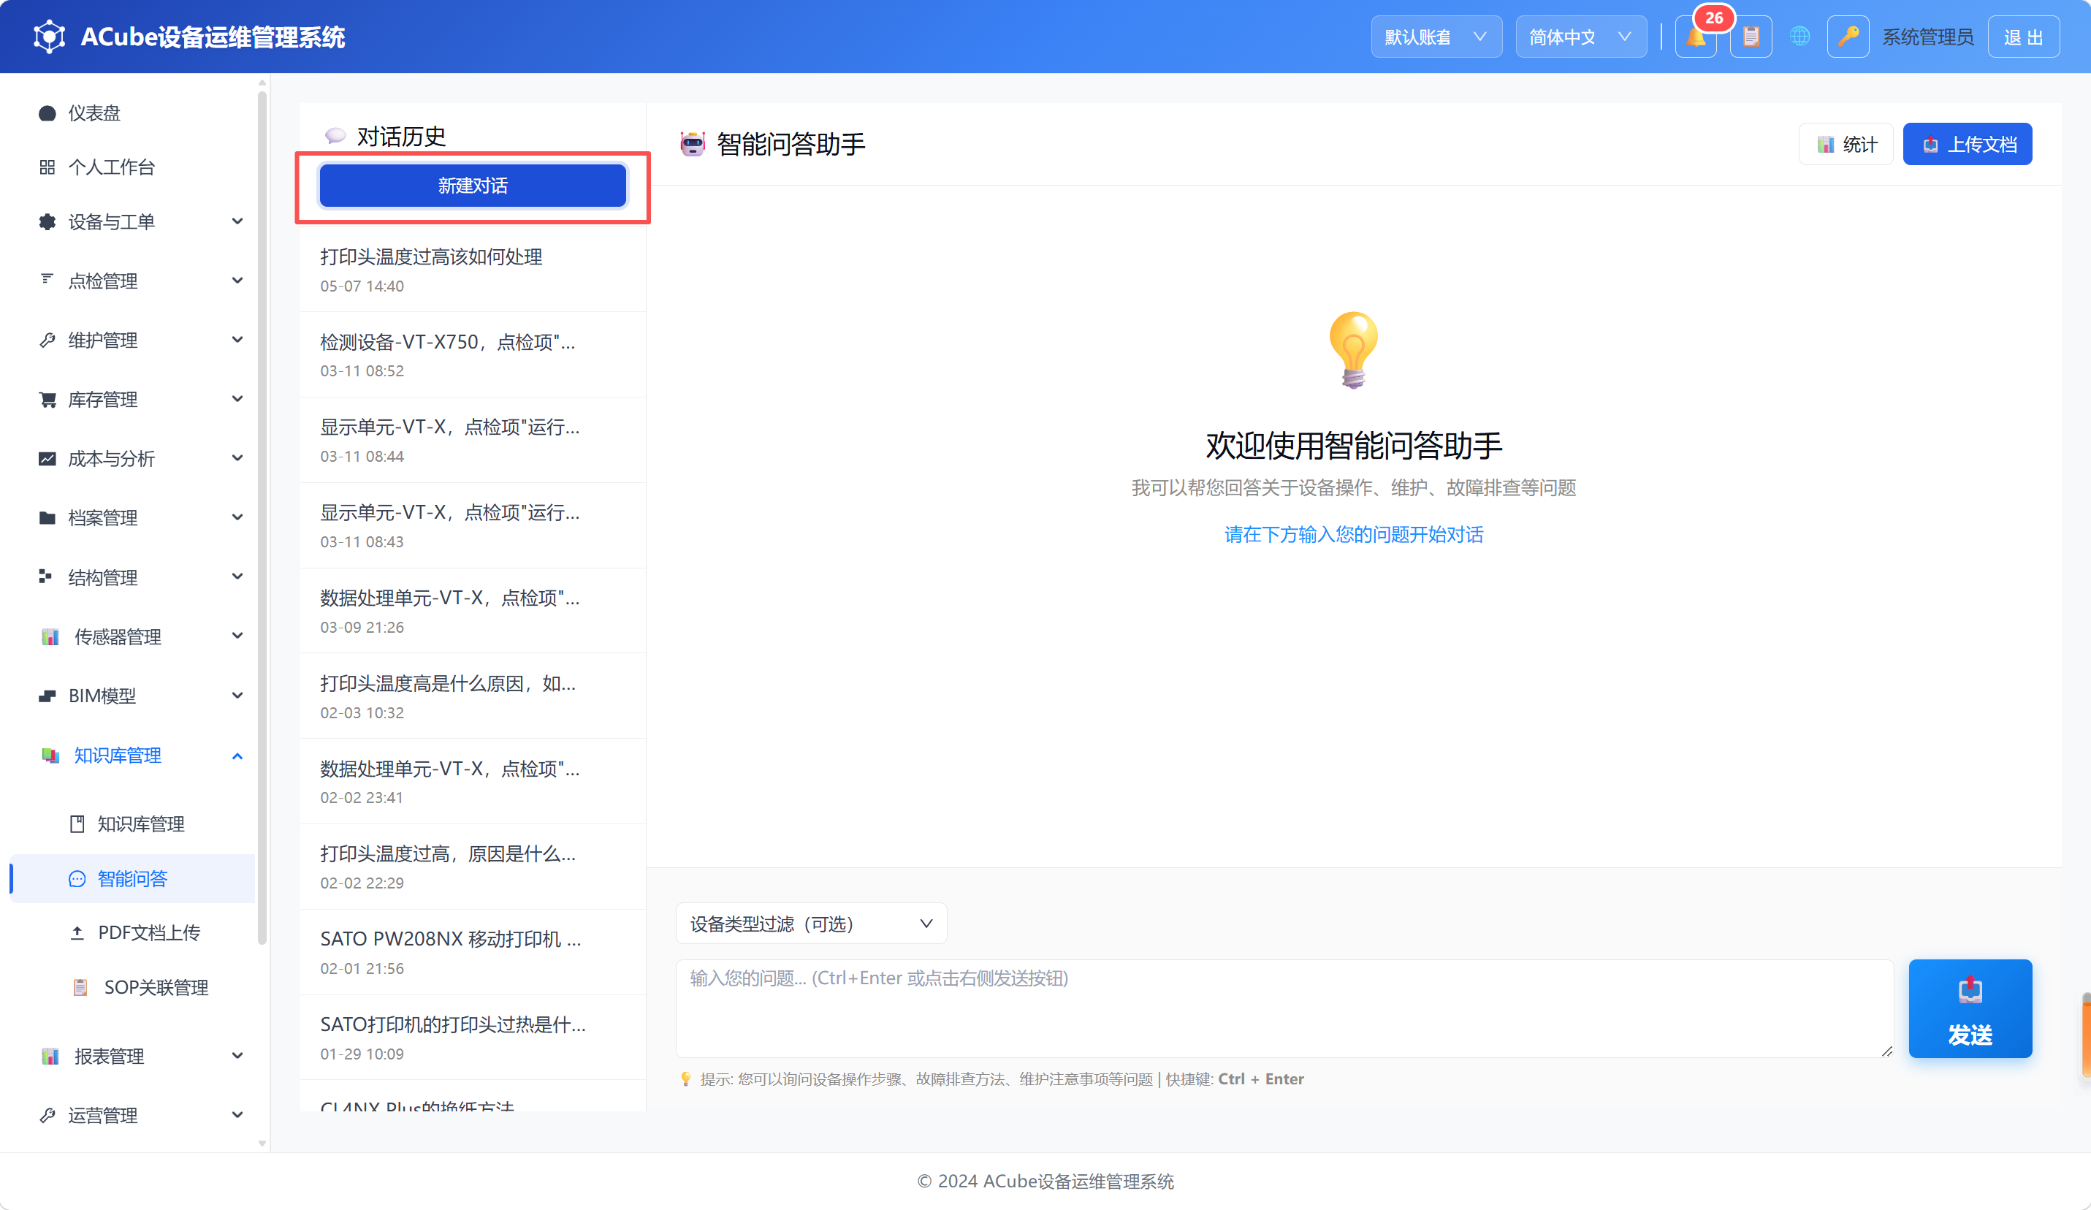This screenshot has height=1210, width=2091.
Task: Expand the 成本与分析 menu
Action: pyautogui.click(x=133, y=459)
